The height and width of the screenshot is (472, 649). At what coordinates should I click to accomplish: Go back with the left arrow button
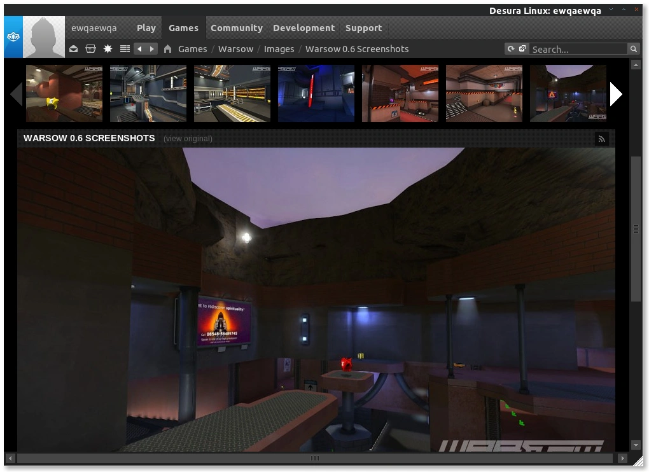click(139, 49)
